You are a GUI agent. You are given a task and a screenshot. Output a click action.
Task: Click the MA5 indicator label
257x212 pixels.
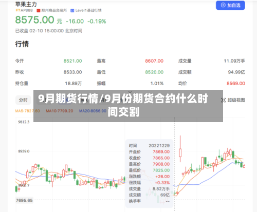coord(27,111)
